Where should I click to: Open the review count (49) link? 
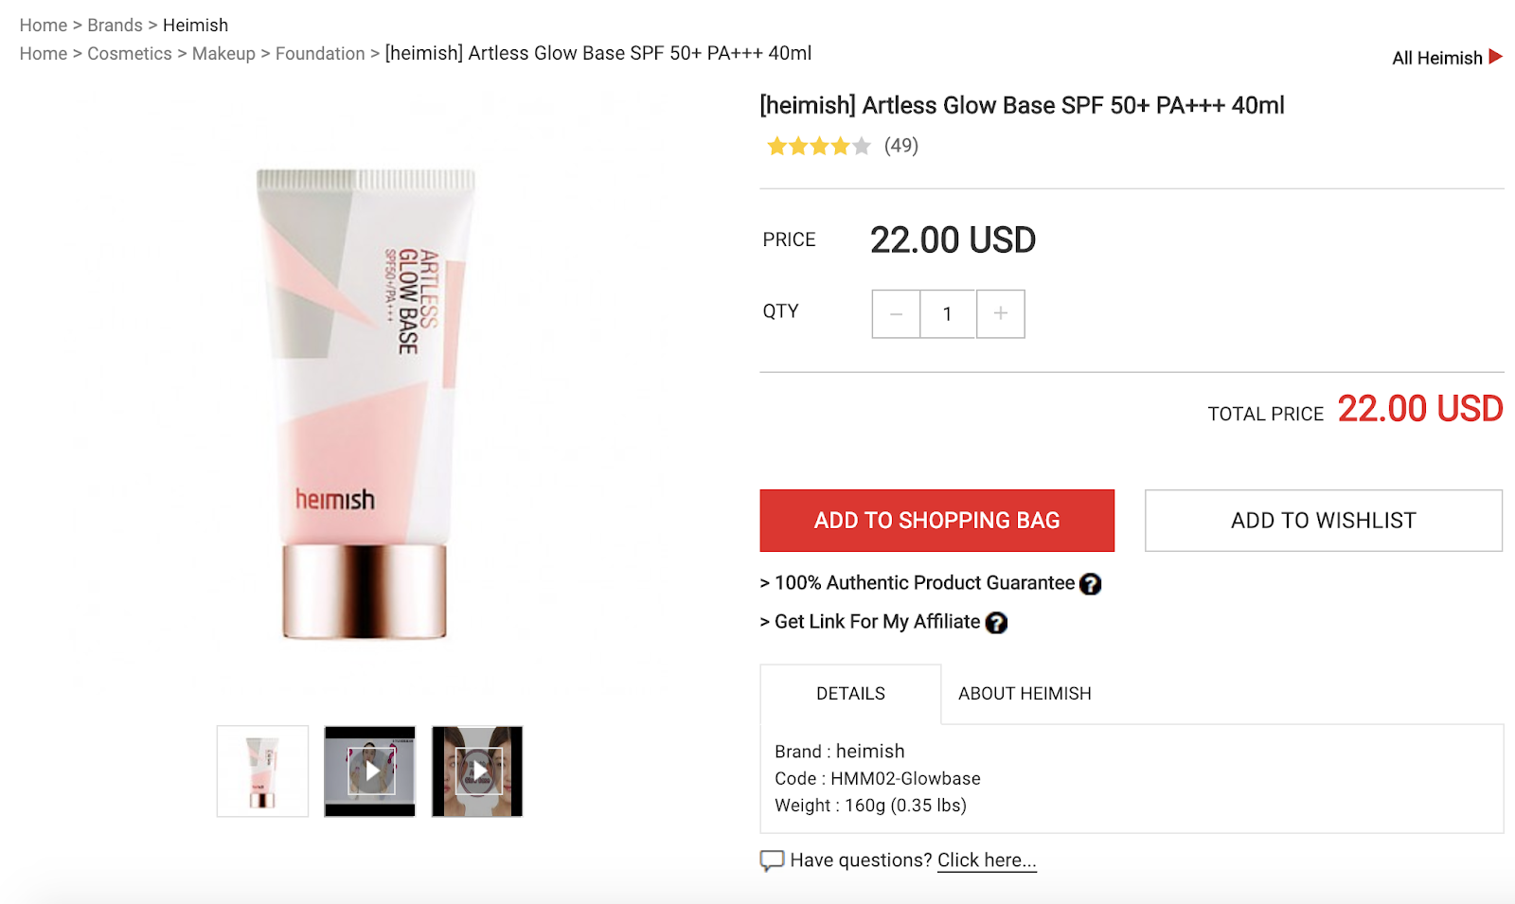(x=901, y=146)
